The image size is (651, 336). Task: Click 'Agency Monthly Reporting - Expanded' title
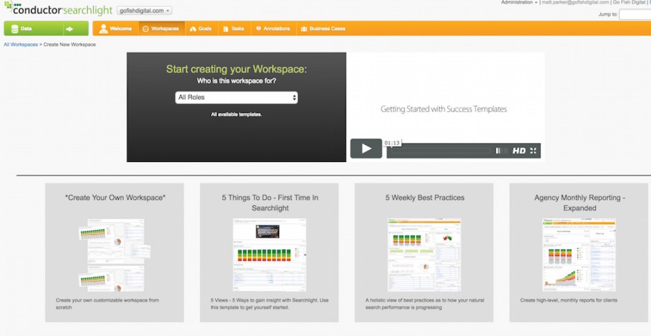pos(579,203)
